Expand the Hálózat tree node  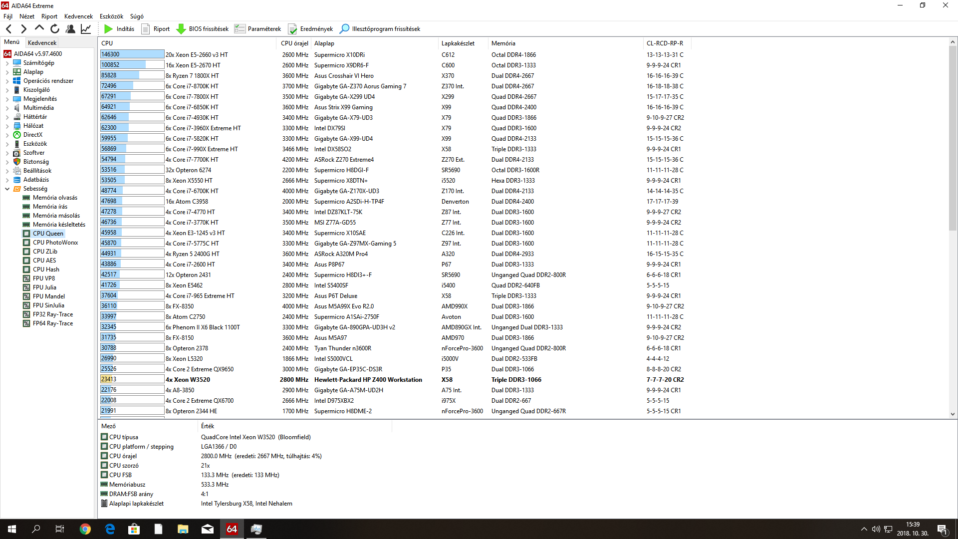[7, 126]
